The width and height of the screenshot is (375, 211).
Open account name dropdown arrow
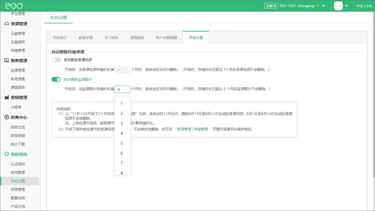coord(323,6)
